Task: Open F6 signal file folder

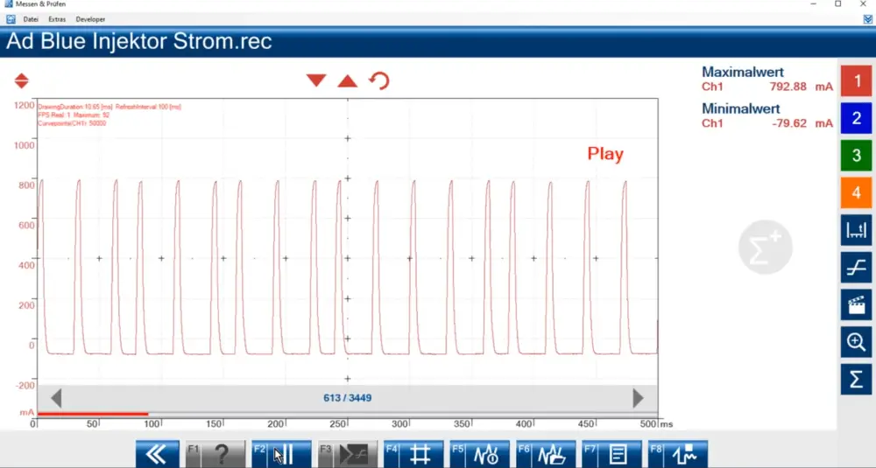Action: tap(546, 455)
